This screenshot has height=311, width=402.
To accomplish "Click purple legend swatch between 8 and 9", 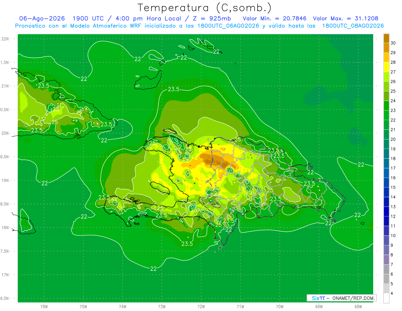I will pyautogui.click(x=386, y=250).
